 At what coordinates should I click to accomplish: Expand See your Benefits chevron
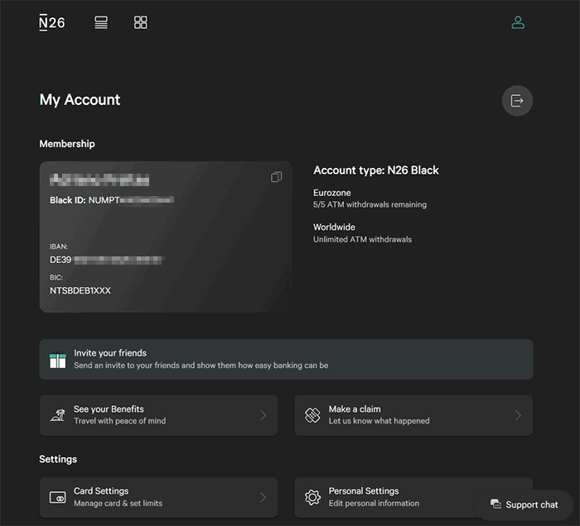(x=263, y=415)
